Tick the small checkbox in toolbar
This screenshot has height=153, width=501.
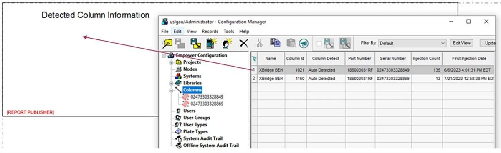[319, 43]
